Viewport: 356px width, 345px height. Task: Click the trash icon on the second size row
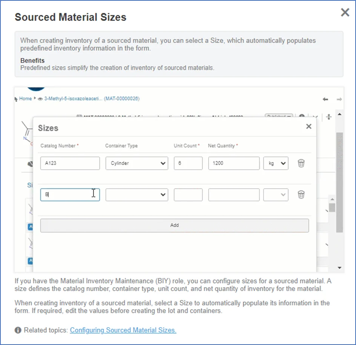[301, 195]
